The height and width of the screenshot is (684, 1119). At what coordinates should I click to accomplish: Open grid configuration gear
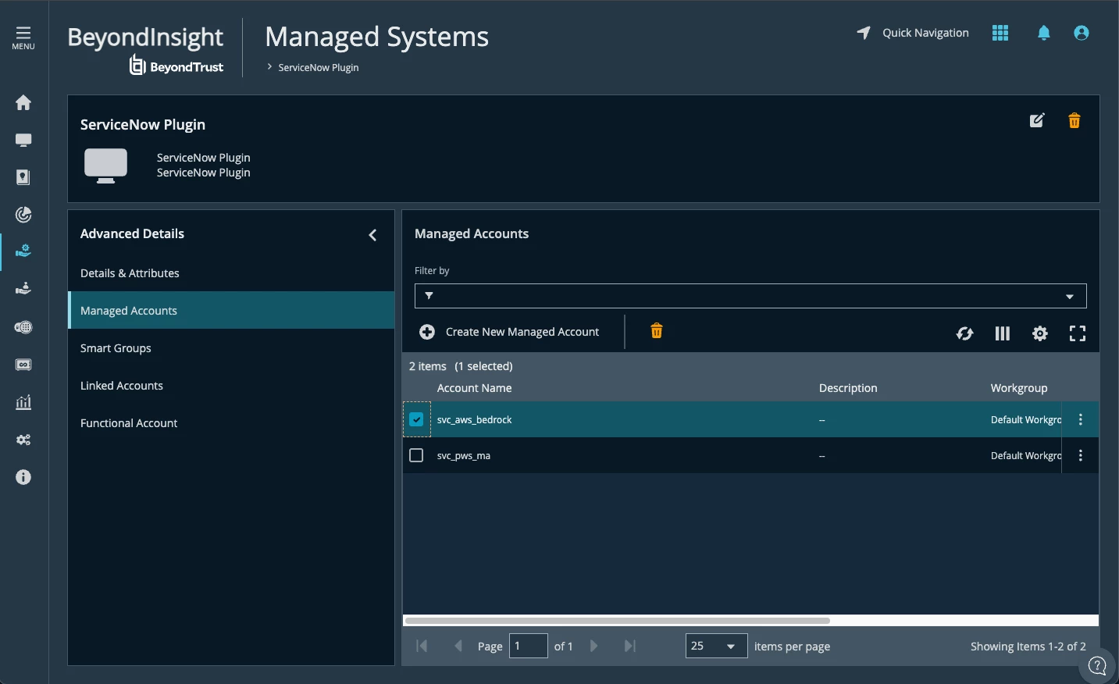point(1040,333)
